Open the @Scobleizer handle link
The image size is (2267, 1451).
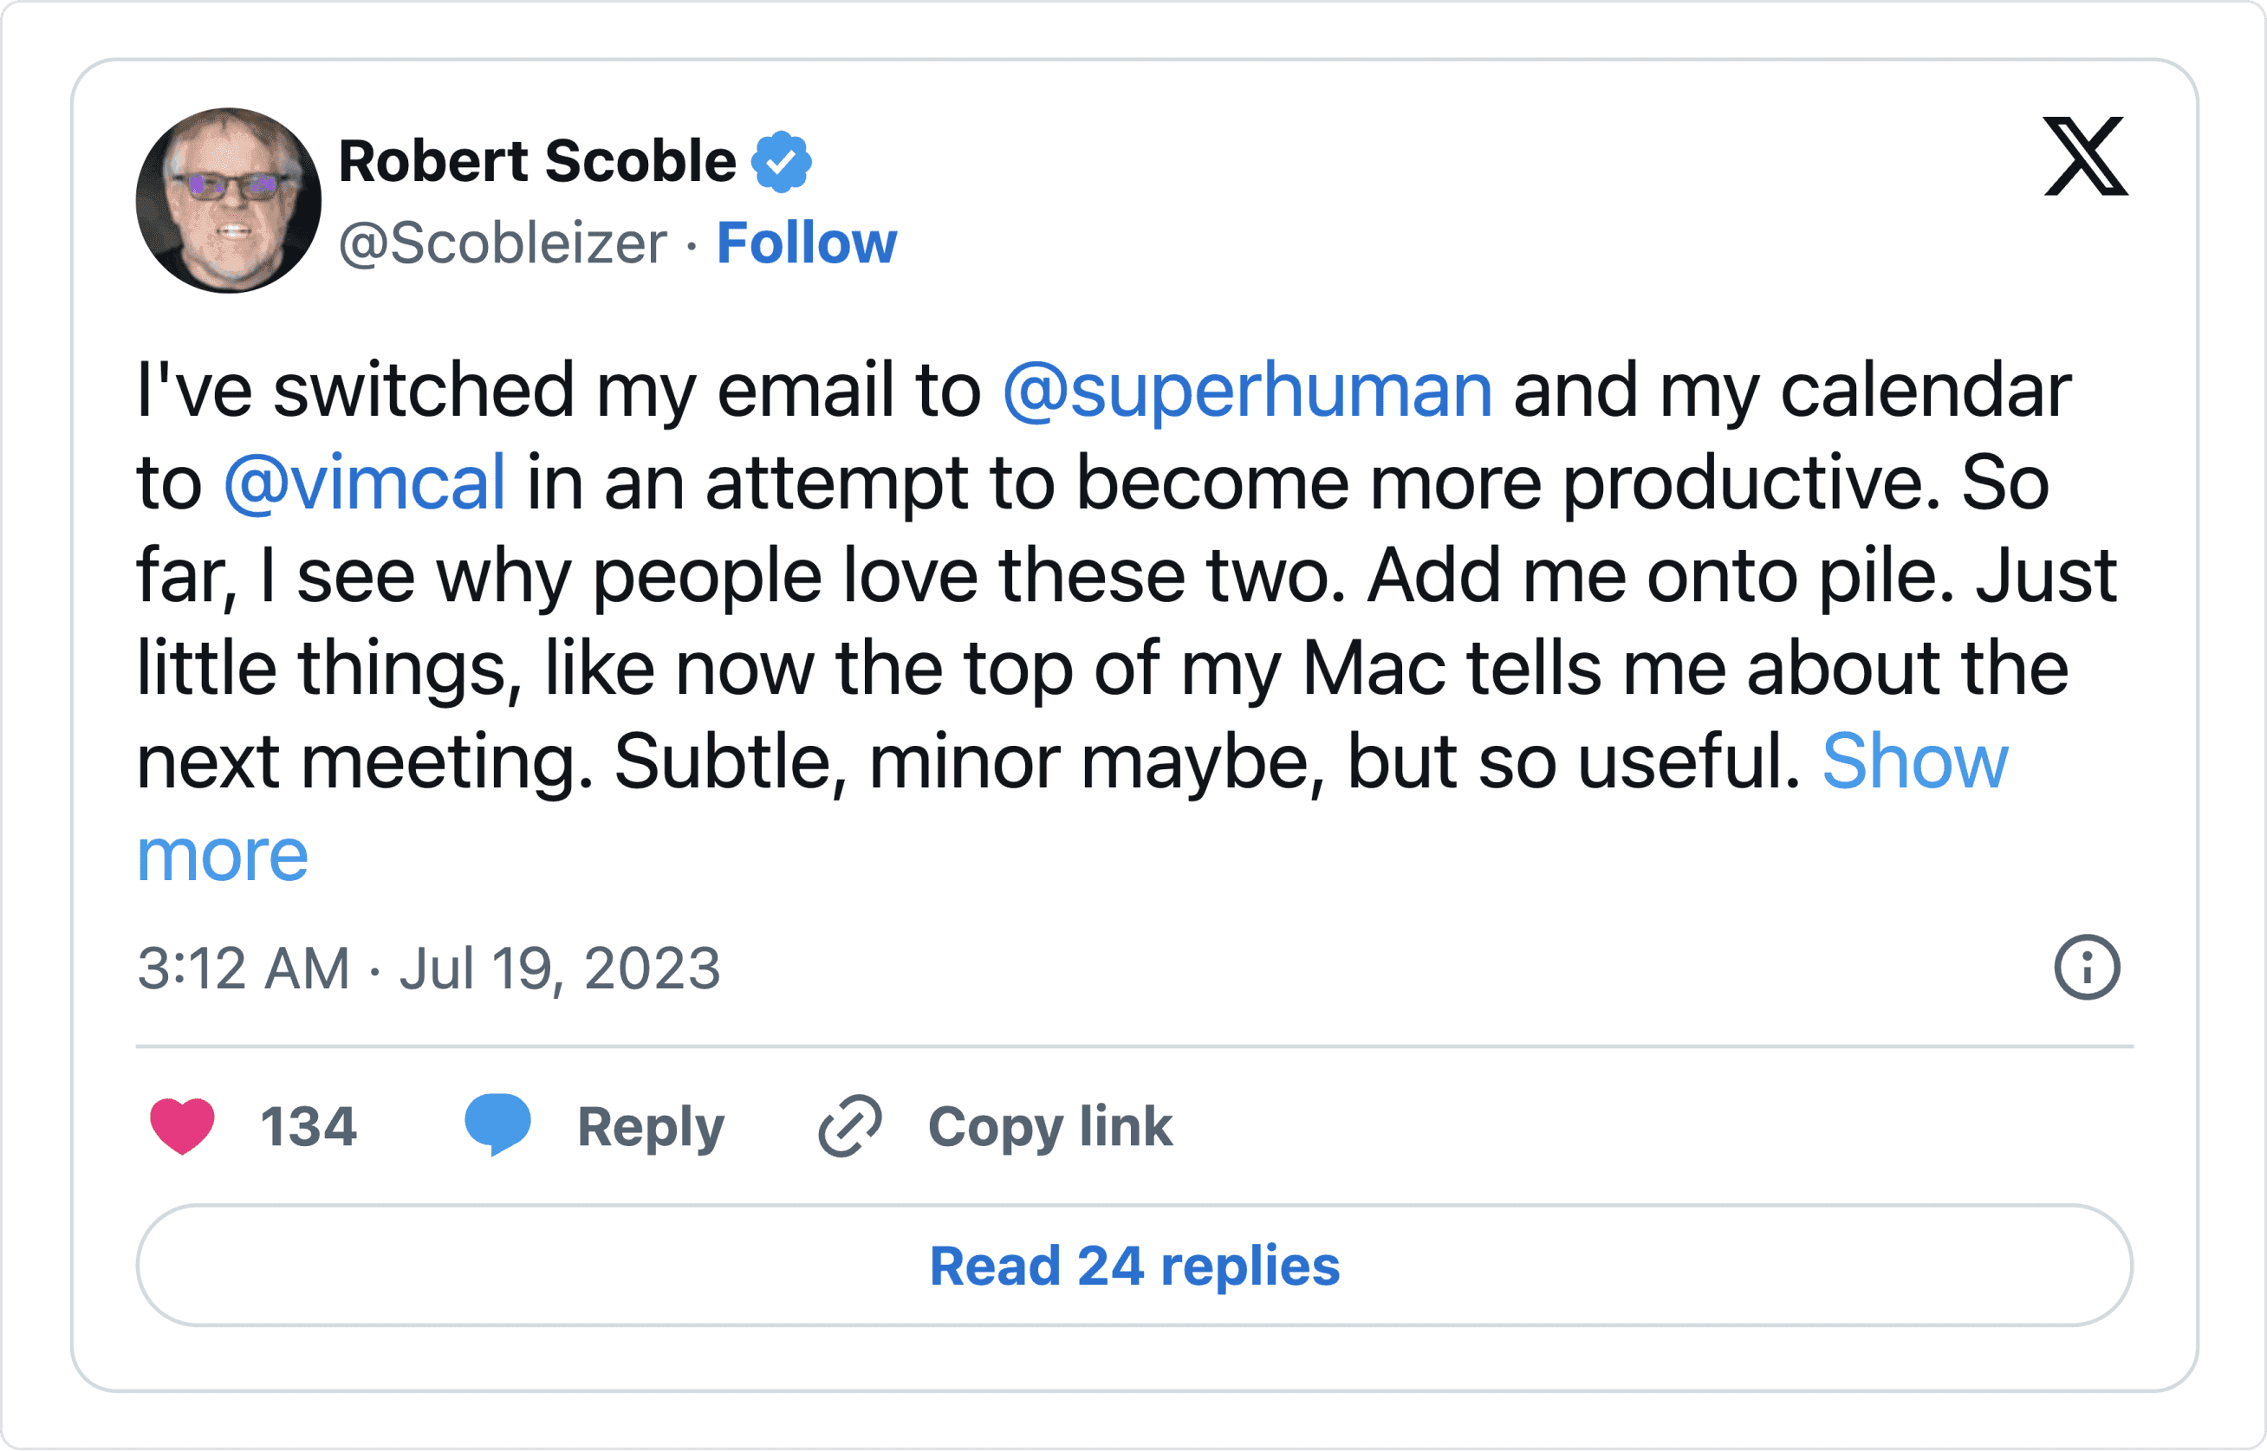point(503,243)
